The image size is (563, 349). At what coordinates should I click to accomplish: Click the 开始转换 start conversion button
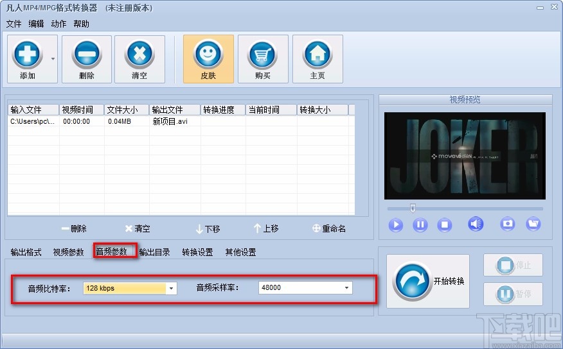(428, 281)
